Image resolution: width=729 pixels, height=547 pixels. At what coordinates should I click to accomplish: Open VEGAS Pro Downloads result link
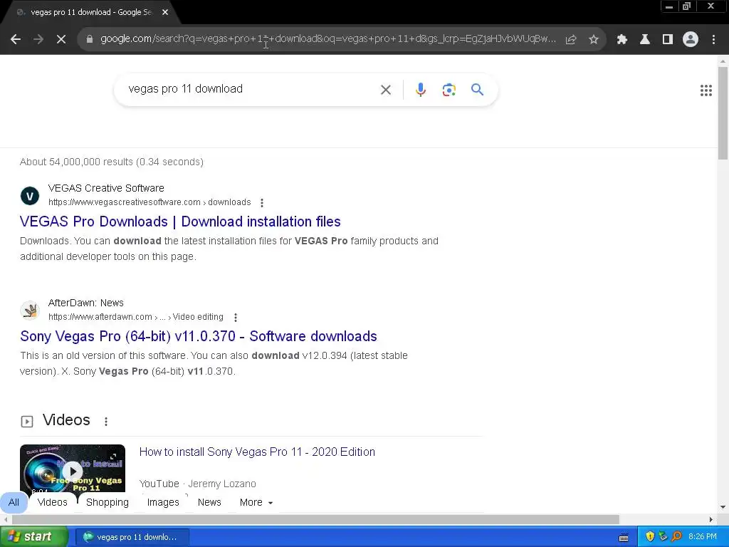[x=180, y=222]
